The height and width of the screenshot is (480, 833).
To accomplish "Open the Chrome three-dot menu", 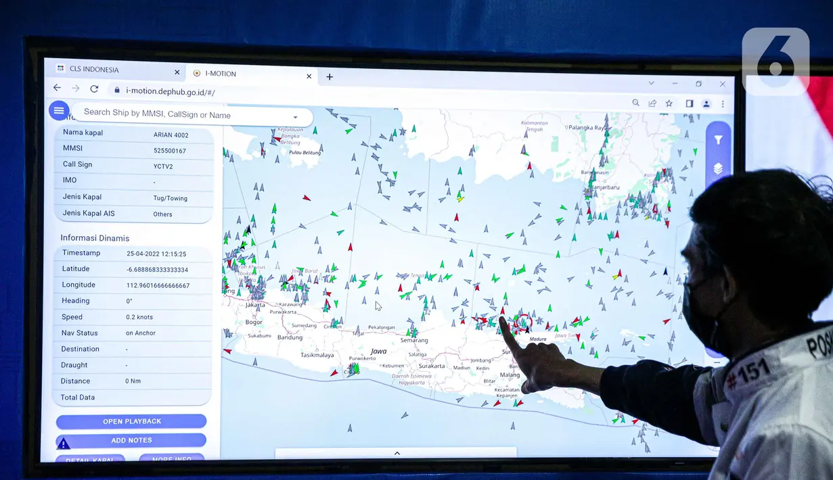I will pyautogui.click(x=723, y=104).
